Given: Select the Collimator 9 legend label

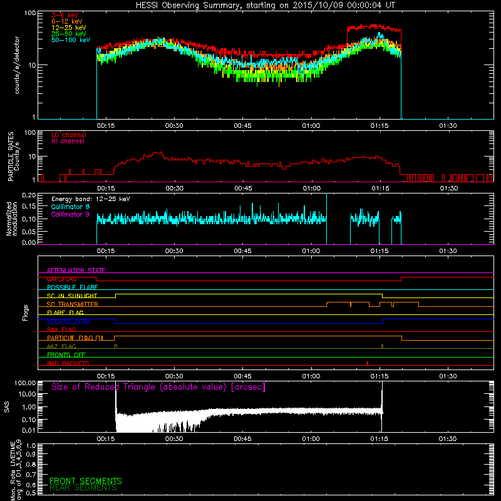Looking at the screenshot, I should pos(70,214).
